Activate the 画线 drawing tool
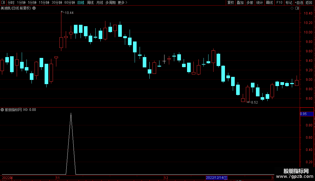315x181 pixels. tap(269, 3)
